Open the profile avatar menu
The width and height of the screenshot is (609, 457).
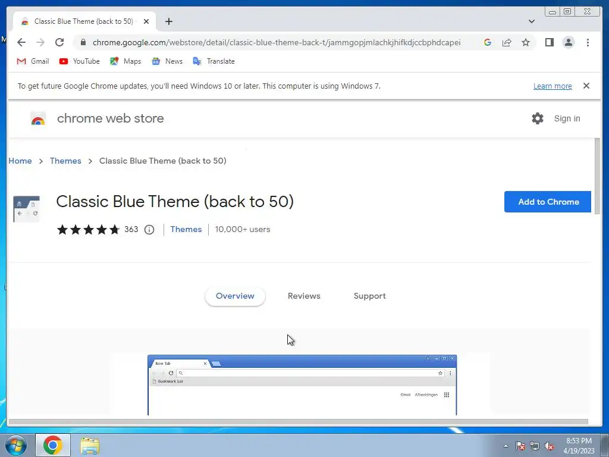coord(568,42)
